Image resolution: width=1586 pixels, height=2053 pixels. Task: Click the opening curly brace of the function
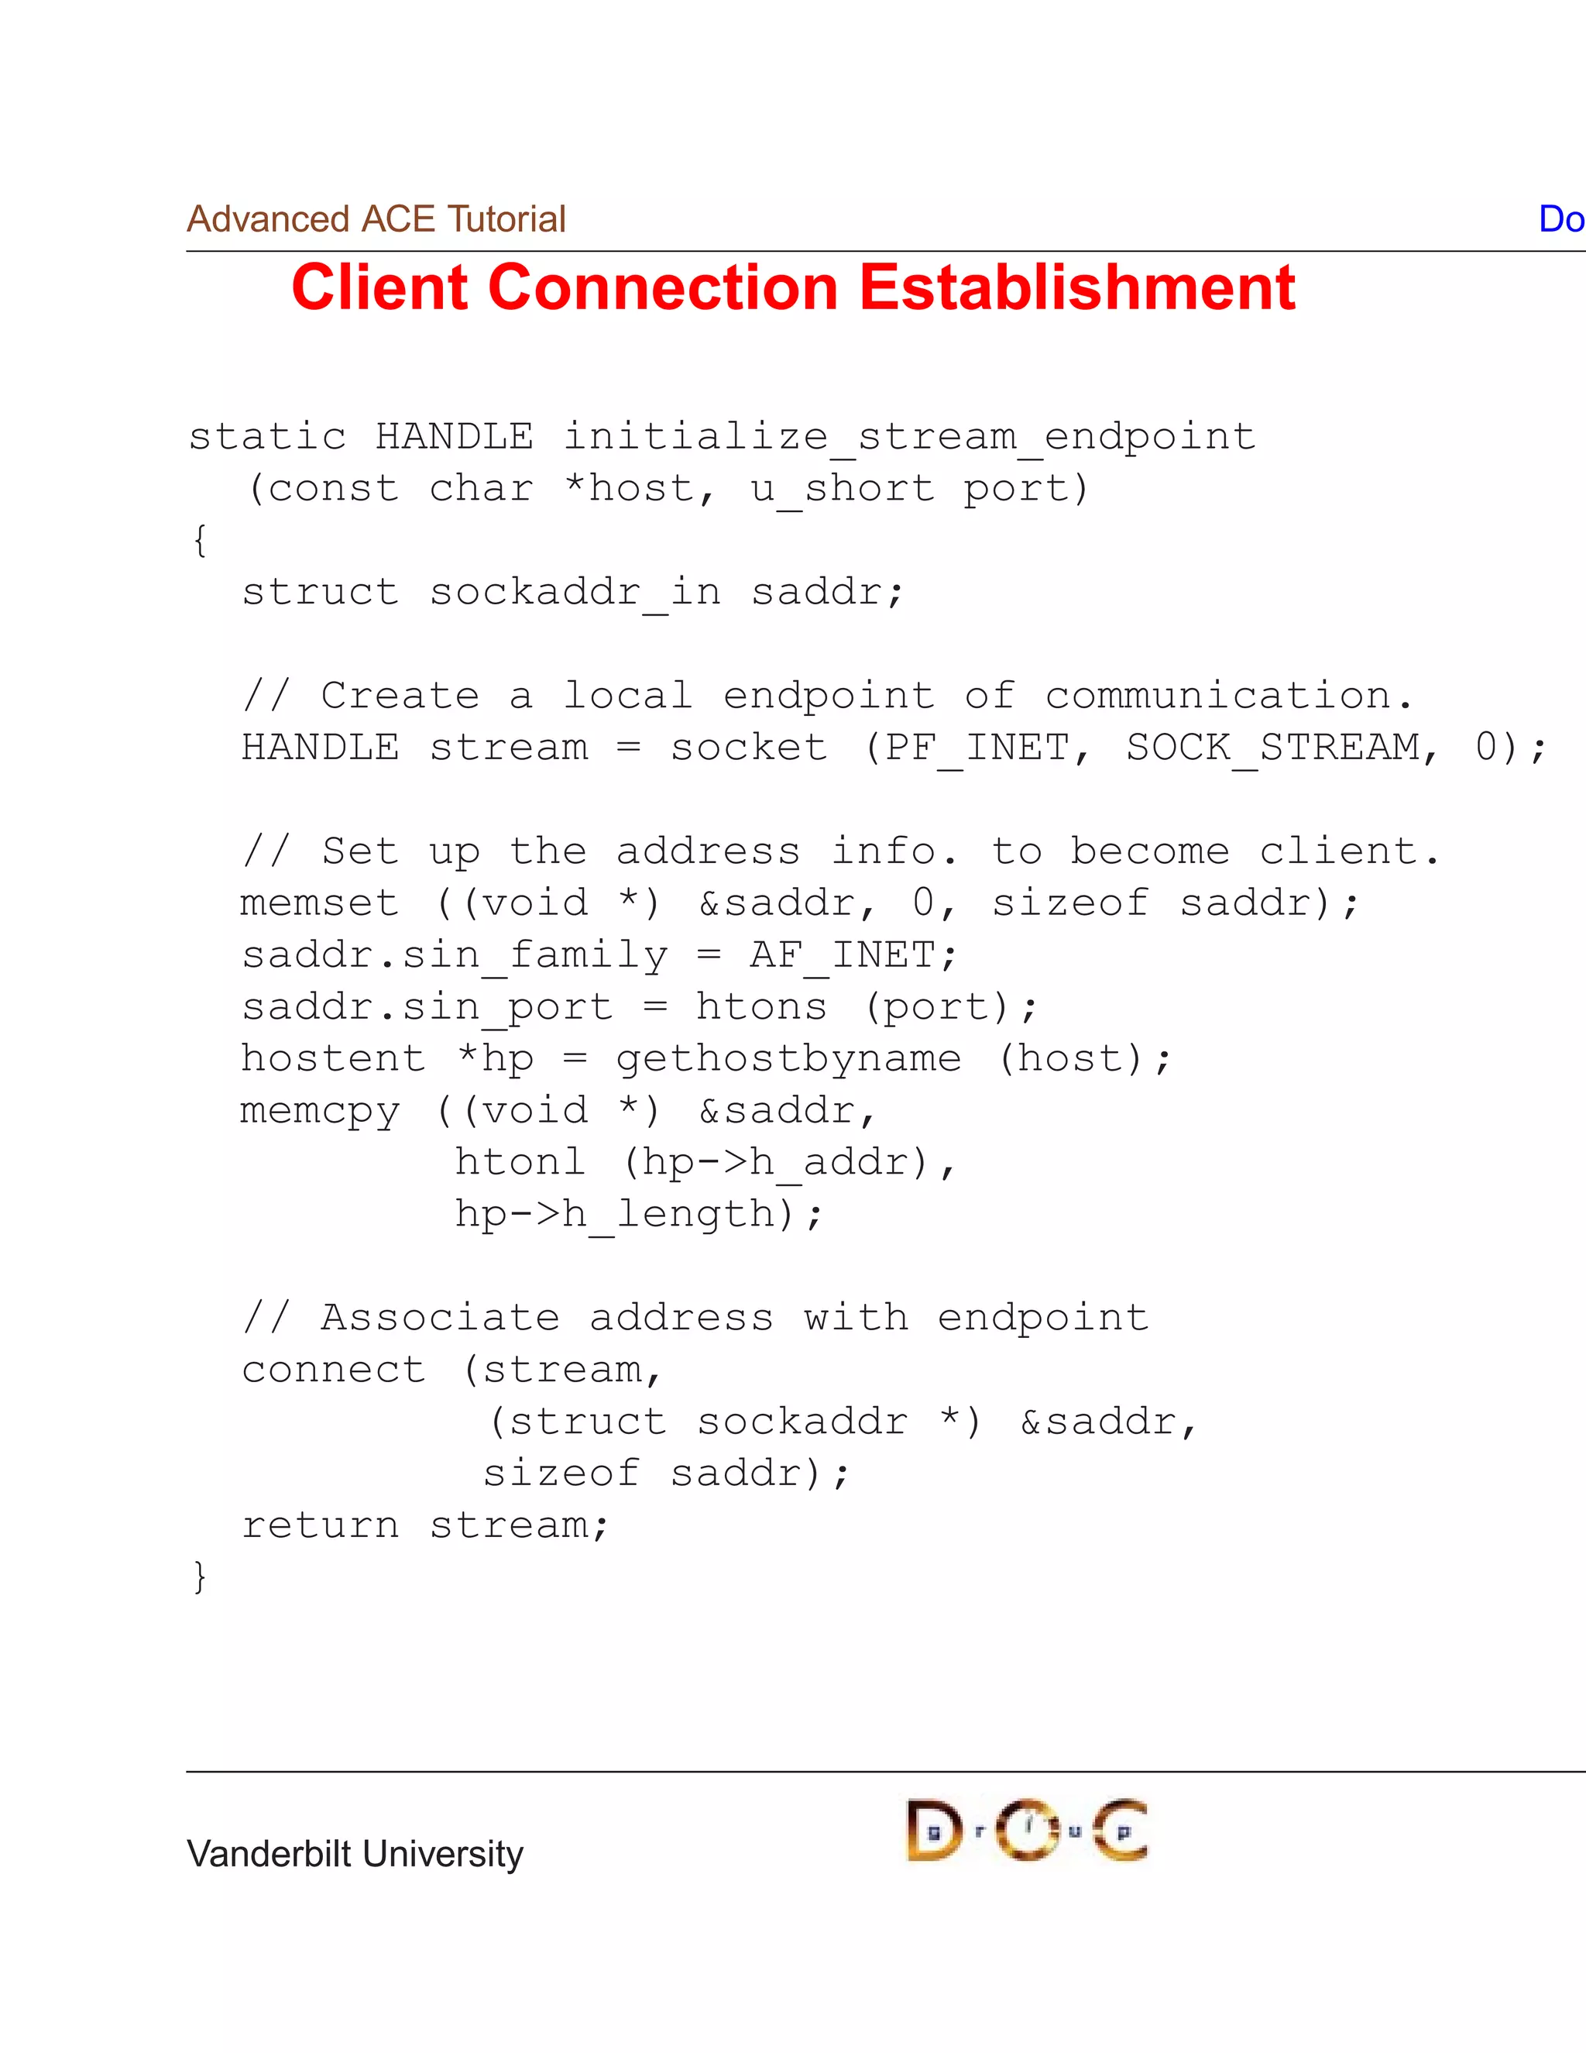pos(199,541)
